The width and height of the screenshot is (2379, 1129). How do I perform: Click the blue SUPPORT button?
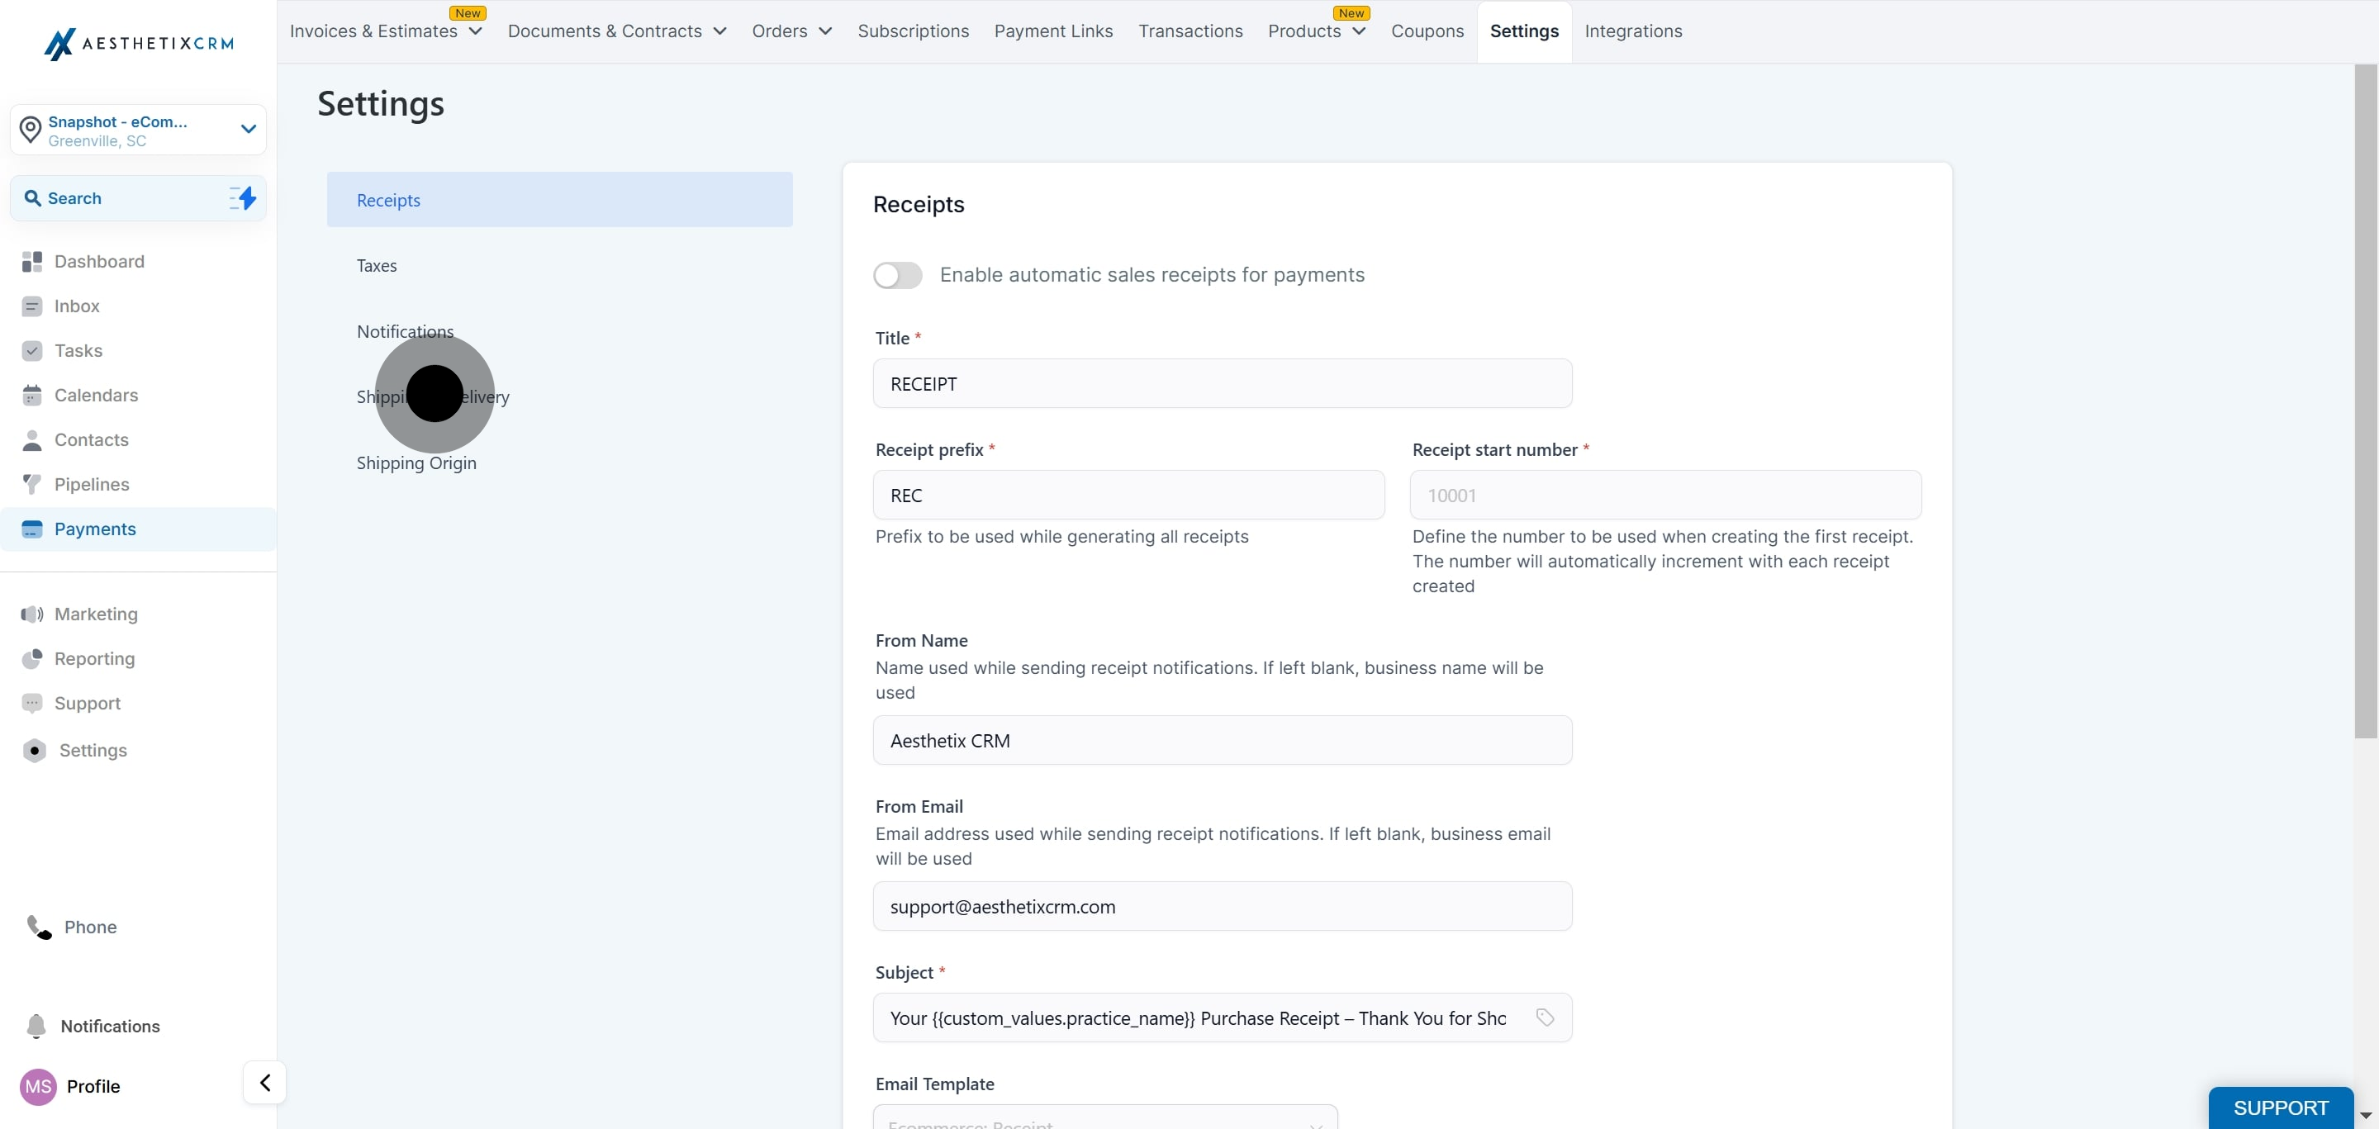2280,1108
